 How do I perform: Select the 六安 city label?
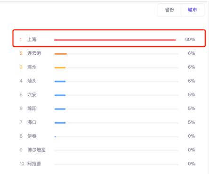[32, 95]
